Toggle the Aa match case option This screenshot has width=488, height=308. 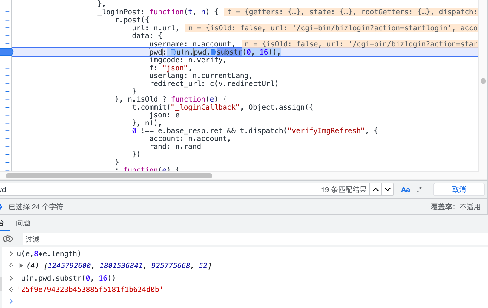pos(405,190)
